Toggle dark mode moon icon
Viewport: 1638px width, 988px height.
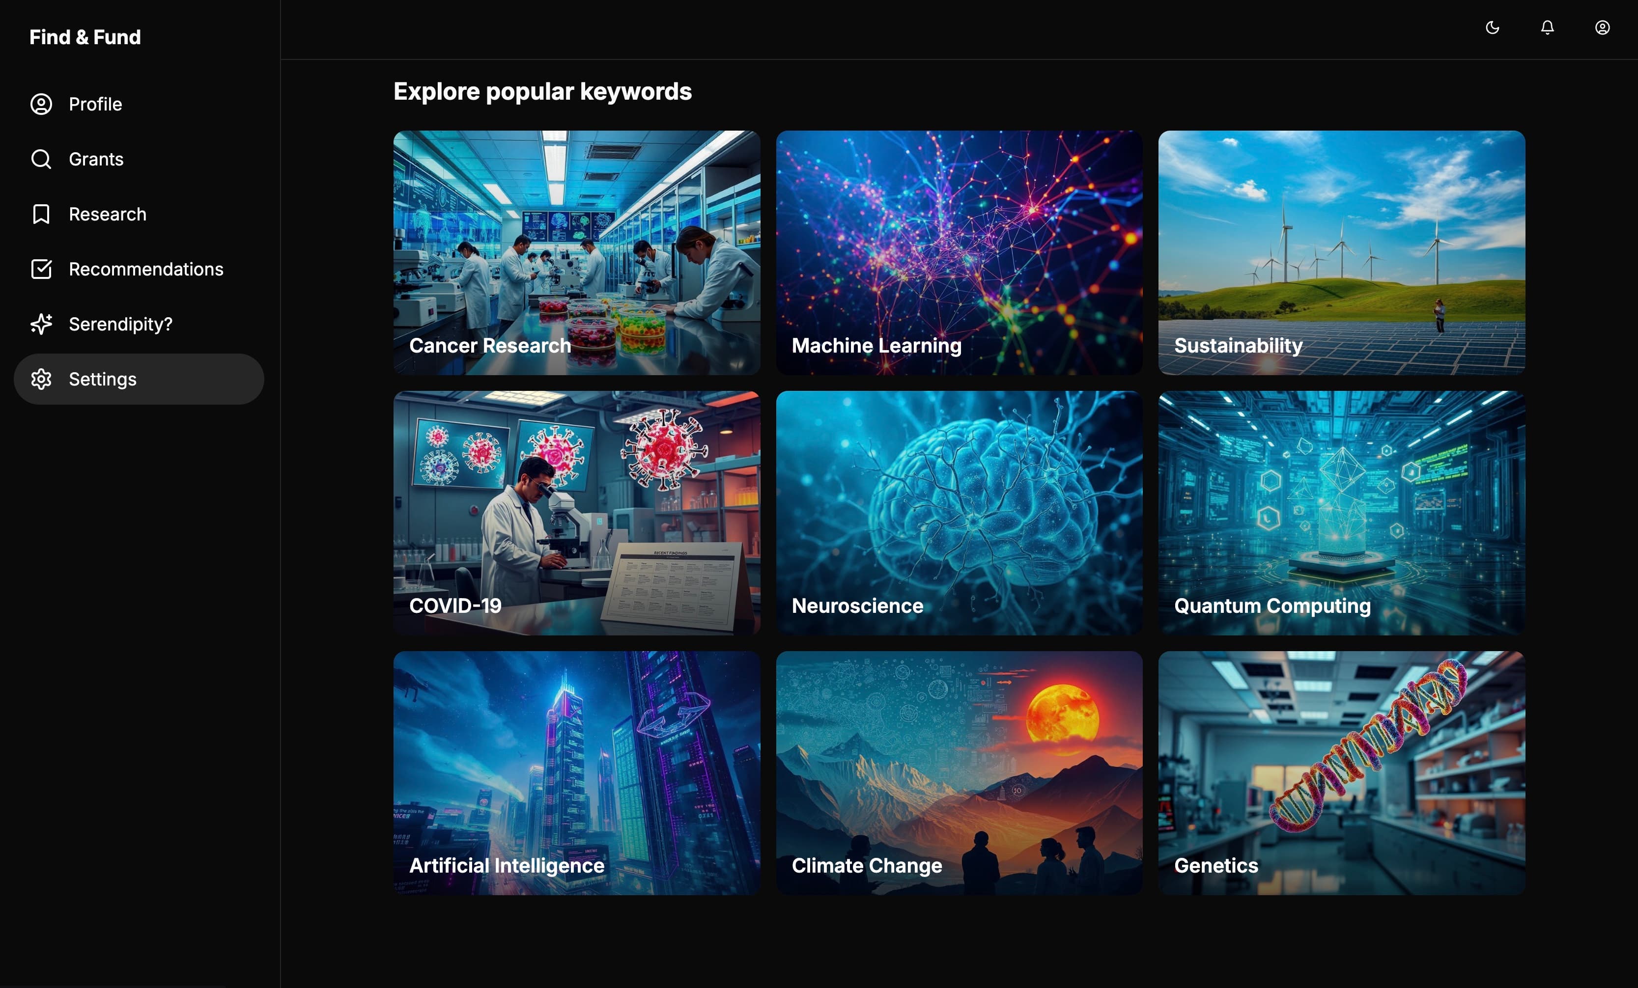(x=1493, y=27)
